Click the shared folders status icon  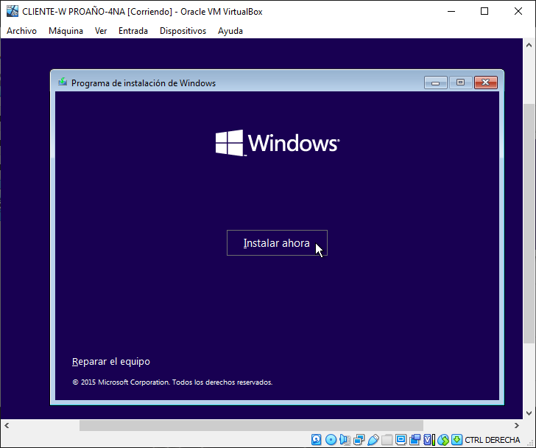click(x=387, y=439)
